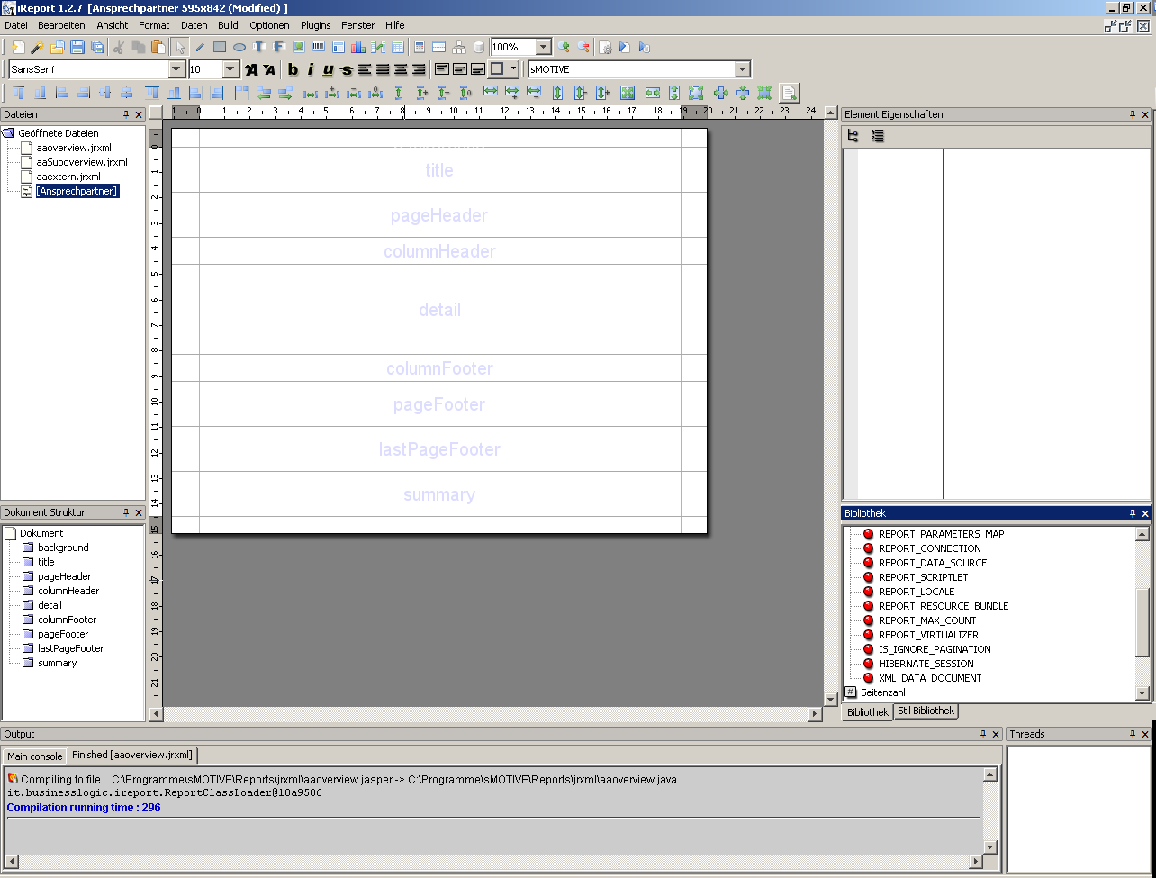Select HIBERNATE_SESSION in Bibliothek
The width and height of the screenshot is (1156, 878).
[x=926, y=664]
